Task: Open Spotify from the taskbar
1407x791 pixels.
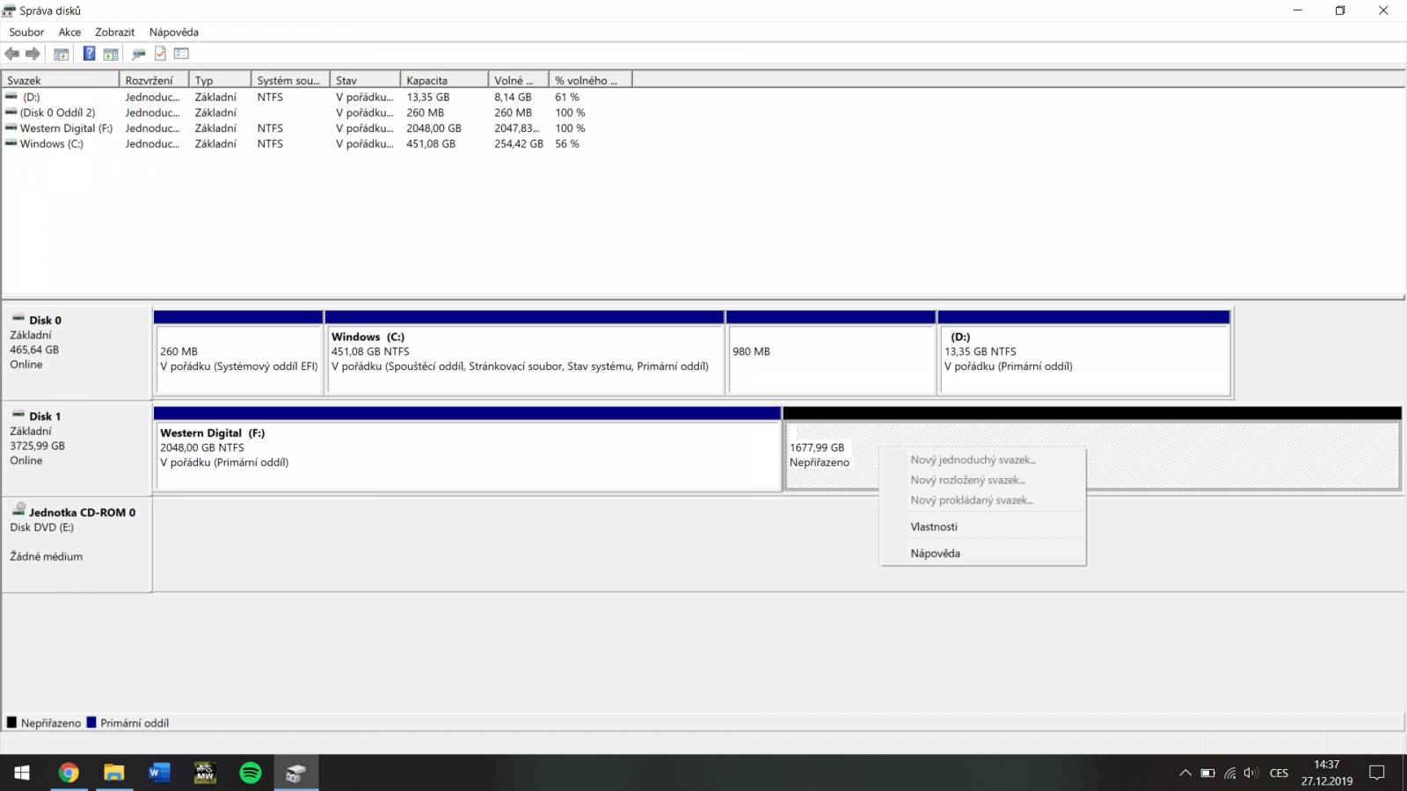Action: pyautogui.click(x=251, y=773)
